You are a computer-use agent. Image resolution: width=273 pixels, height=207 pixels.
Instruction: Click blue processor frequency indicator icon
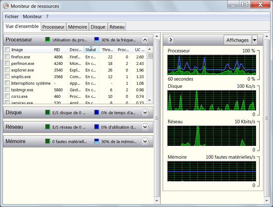[97, 40]
